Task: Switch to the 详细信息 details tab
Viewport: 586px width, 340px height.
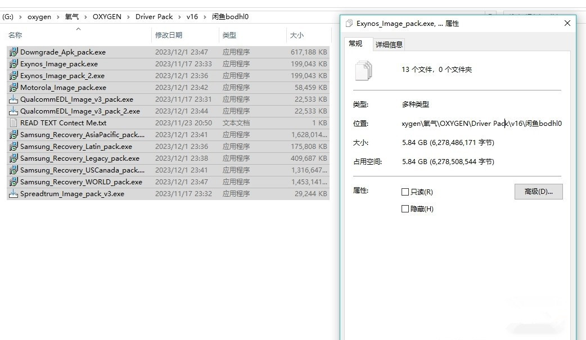Action: click(389, 45)
